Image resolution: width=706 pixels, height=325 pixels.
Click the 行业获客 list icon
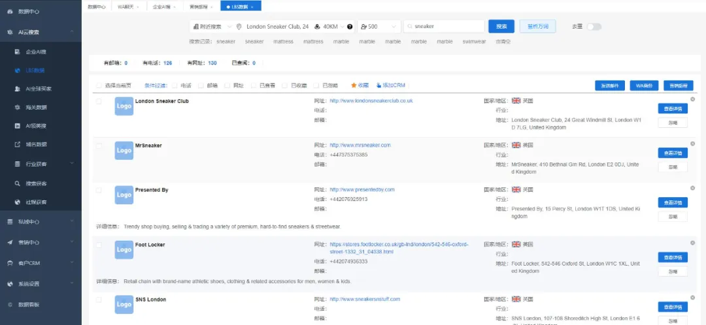pyautogui.click(x=17, y=164)
